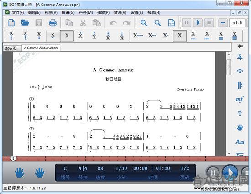Click the vertical scrollbar thumb

pyautogui.click(x=229, y=67)
